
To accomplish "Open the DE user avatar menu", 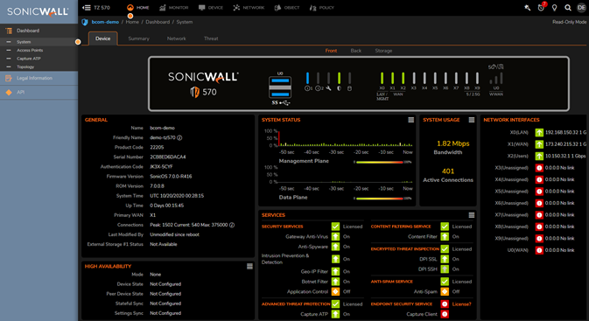I will tap(581, 8).
